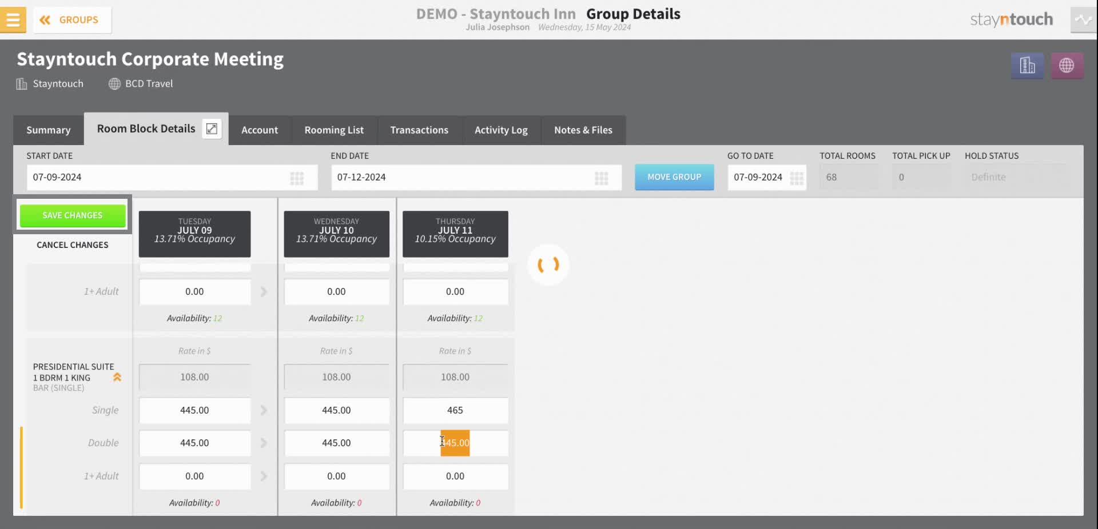
Task: Edit upper 1+ Adult July 10 field
Action: click(336, 292)
